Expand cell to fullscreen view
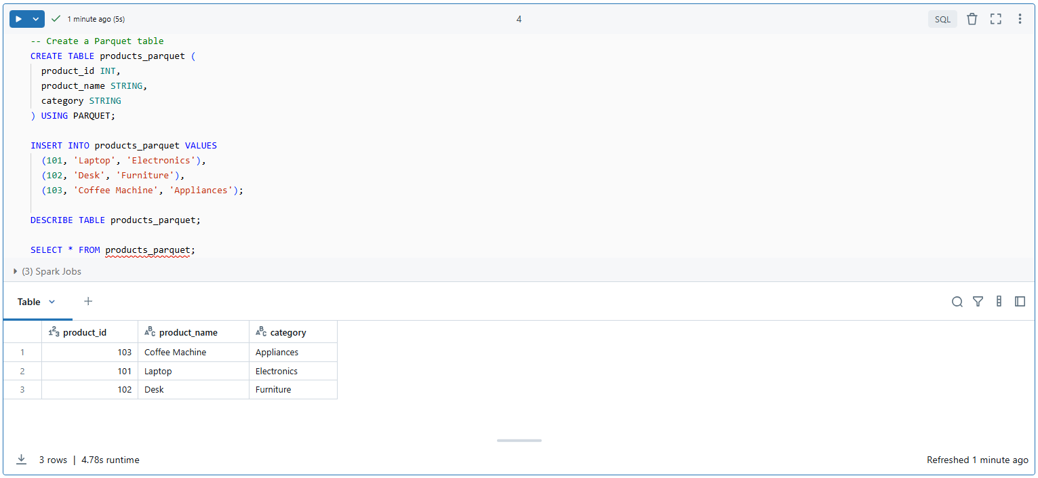This screenshot has width=1038, height=478. pos(995,19)
